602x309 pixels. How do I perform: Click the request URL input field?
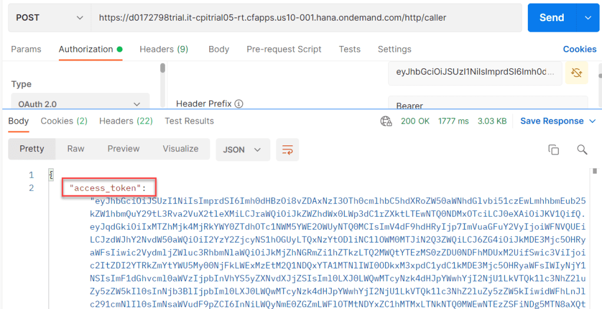click(306, 18)
